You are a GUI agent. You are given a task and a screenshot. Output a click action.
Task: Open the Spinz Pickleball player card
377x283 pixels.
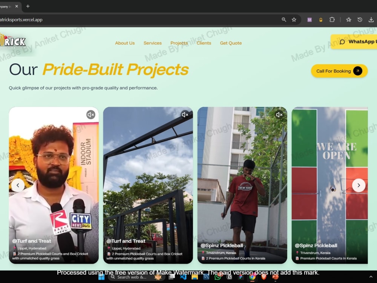242,185
